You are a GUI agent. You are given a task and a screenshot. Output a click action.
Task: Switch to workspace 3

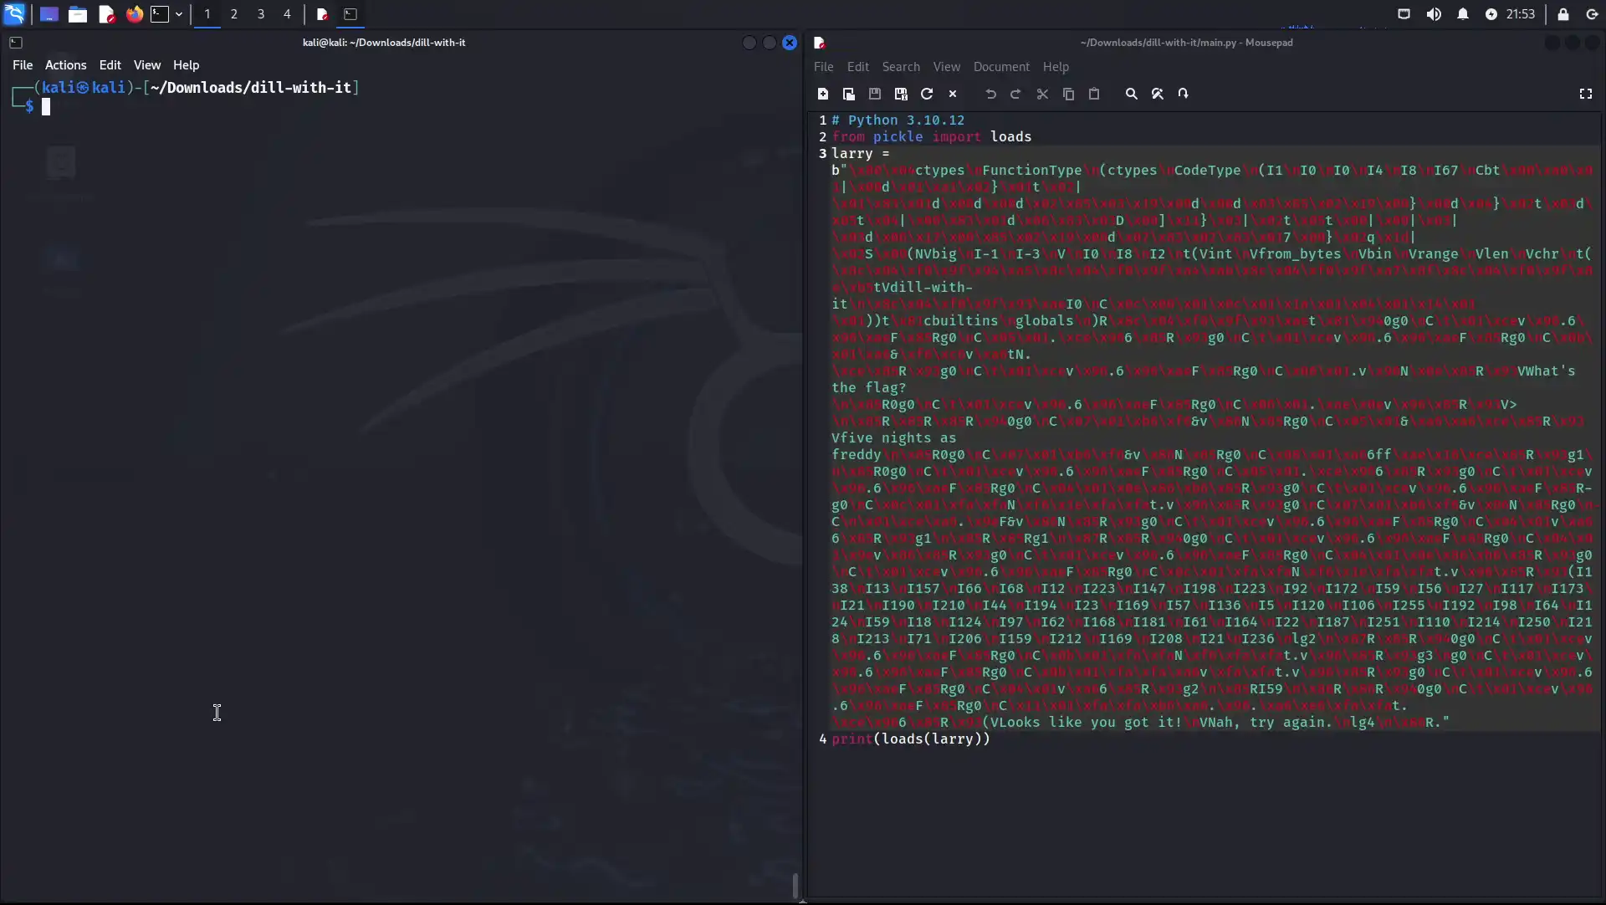coord(261,14)
